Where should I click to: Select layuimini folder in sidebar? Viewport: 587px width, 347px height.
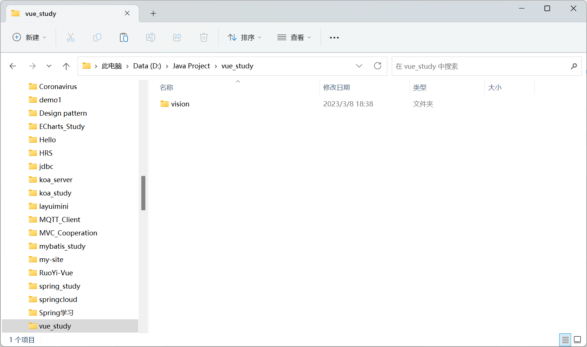click(x=54, y=206)
